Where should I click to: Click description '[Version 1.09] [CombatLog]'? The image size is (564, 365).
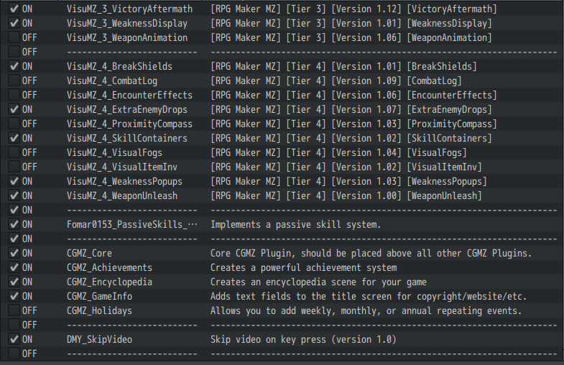pos(397,81)
